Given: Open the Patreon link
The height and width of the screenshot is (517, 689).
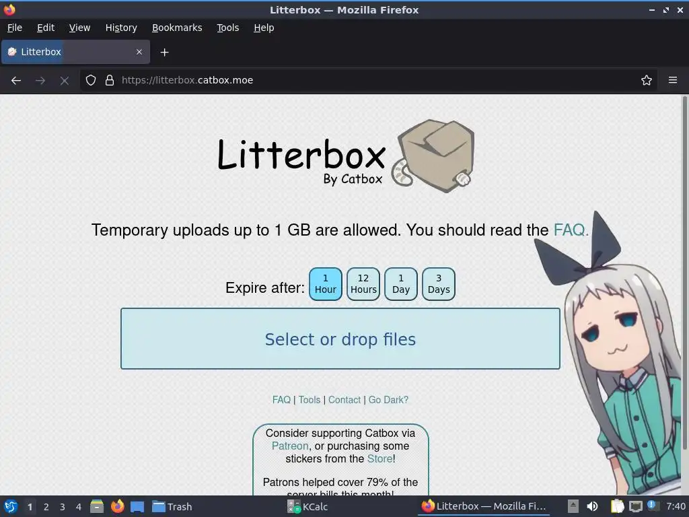Looking at the screenshot, I should [290, 446].
